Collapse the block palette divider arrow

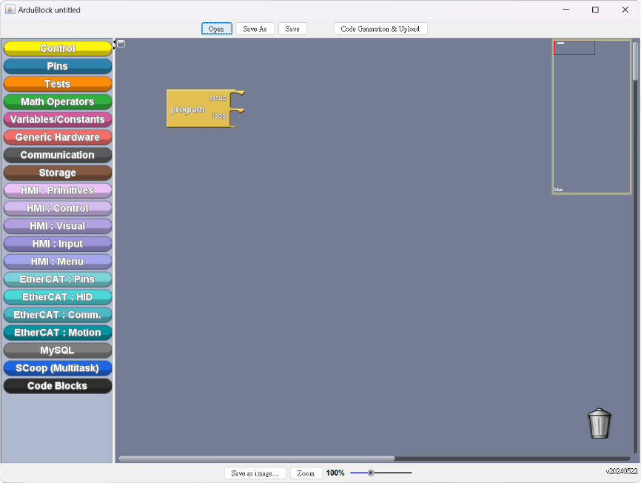point(114,42)
